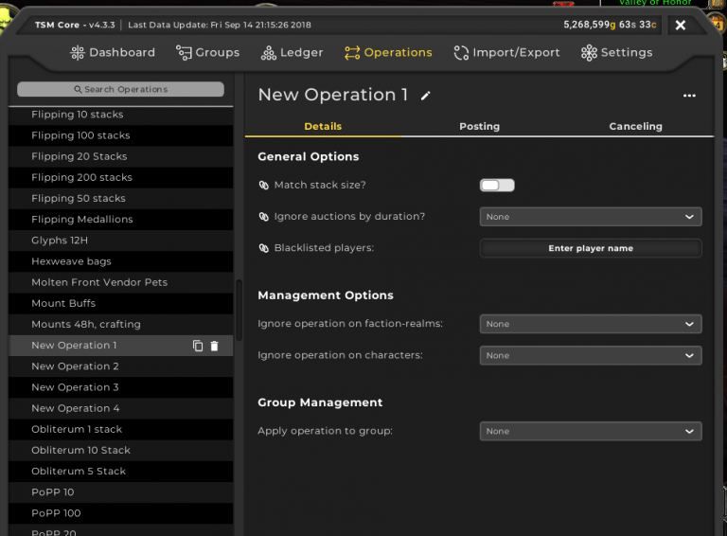The image size is (727, 536).
Task: Select Hexweave bags operation in list
Action: pyautogui.click(x=71, y=261)
